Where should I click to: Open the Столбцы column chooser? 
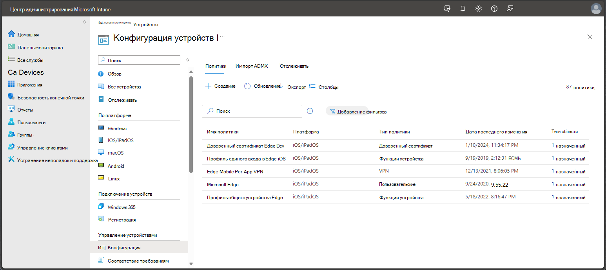(324, 87)
